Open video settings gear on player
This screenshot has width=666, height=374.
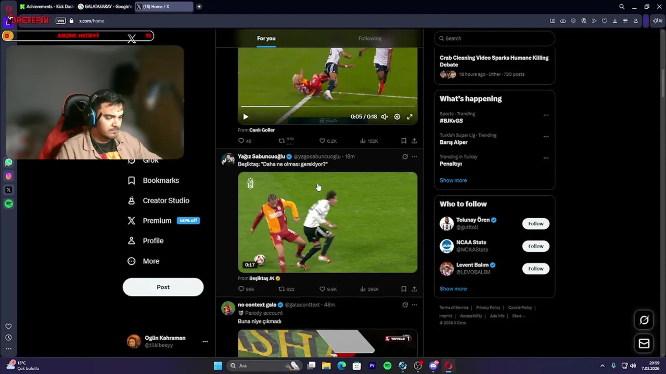pyautogui.click(x=397, y=117)
